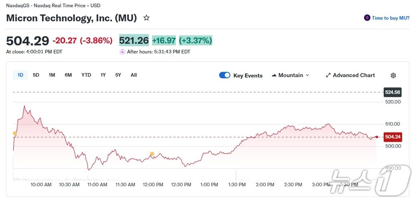Show All time range data

134,75
